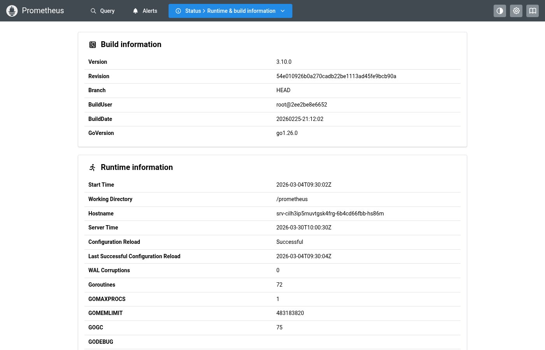Select the WAL Corruptions value 0
Image resolution: width=545 pixels, height=350 pixels.
click(x=278, y=270)
